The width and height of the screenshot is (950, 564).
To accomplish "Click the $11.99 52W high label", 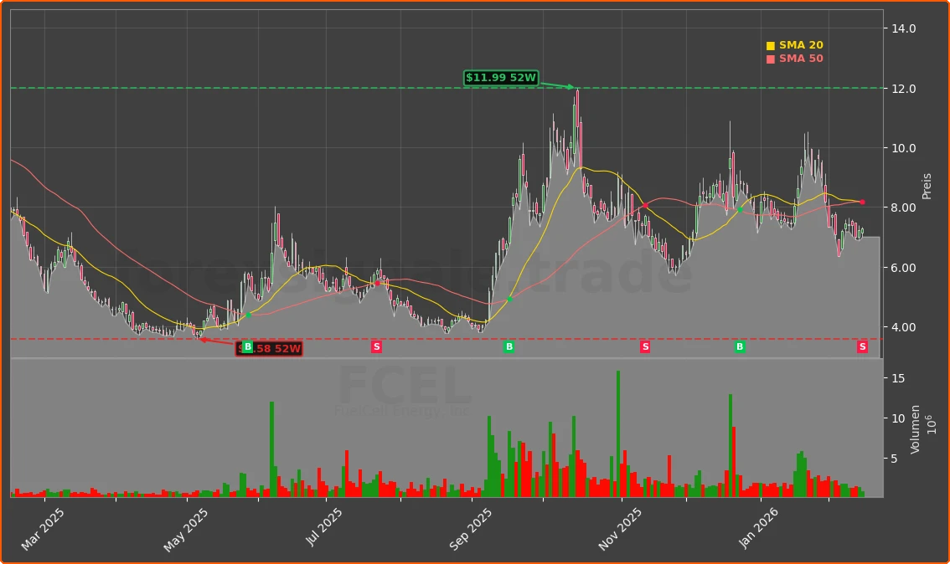I will (500, 78).
